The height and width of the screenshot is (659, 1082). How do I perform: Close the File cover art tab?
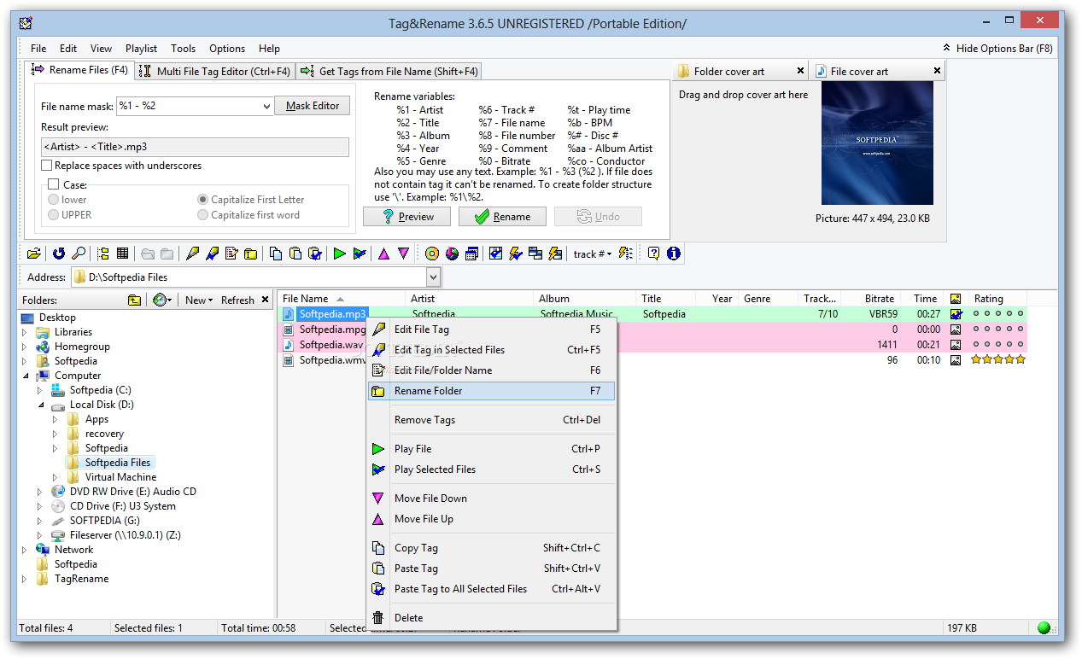pos(937,71)
